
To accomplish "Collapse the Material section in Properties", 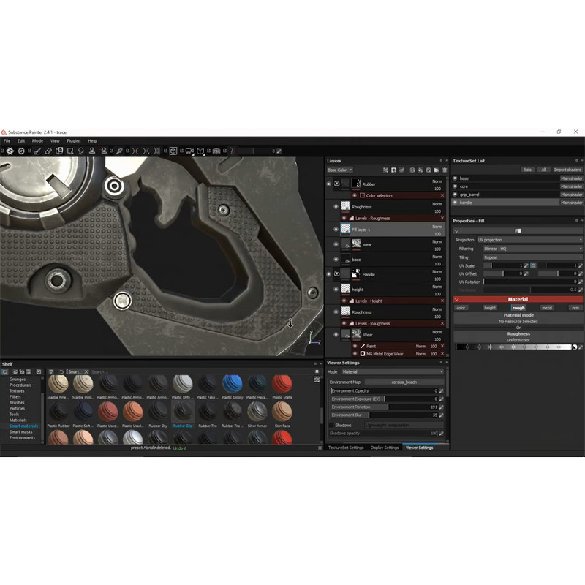I will 457,299.
